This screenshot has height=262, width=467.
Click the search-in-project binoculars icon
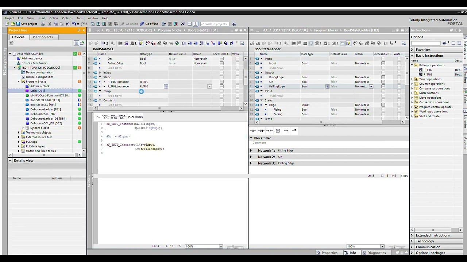point(234,24)
